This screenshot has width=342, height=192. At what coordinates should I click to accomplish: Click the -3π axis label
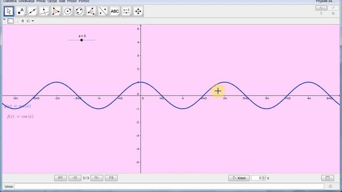[x=15, y=98]
